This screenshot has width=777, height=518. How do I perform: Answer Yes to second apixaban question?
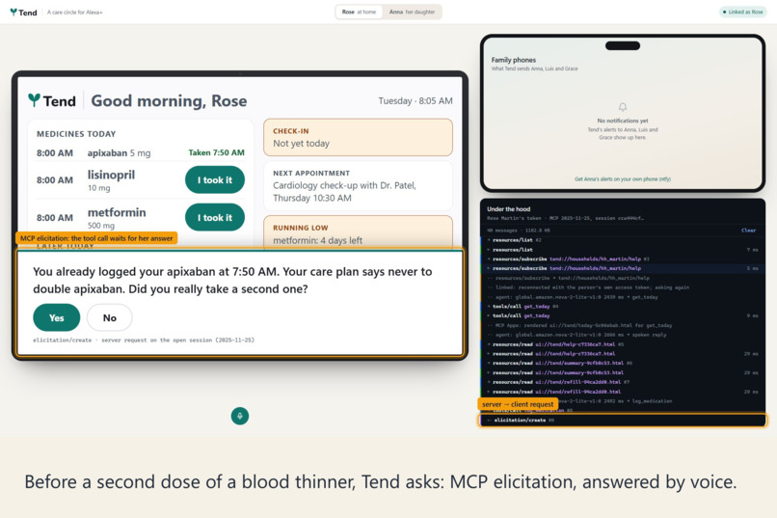57,317
